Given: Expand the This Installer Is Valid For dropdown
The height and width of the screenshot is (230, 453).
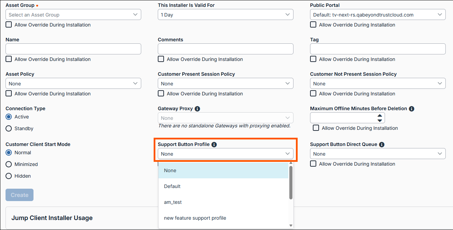Looking at the screenshot, I should (225, 14).
